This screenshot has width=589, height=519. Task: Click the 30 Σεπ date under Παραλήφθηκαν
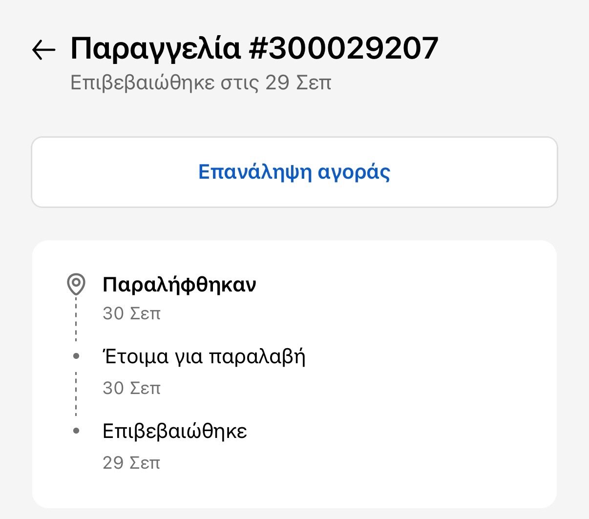click(131, 313)
